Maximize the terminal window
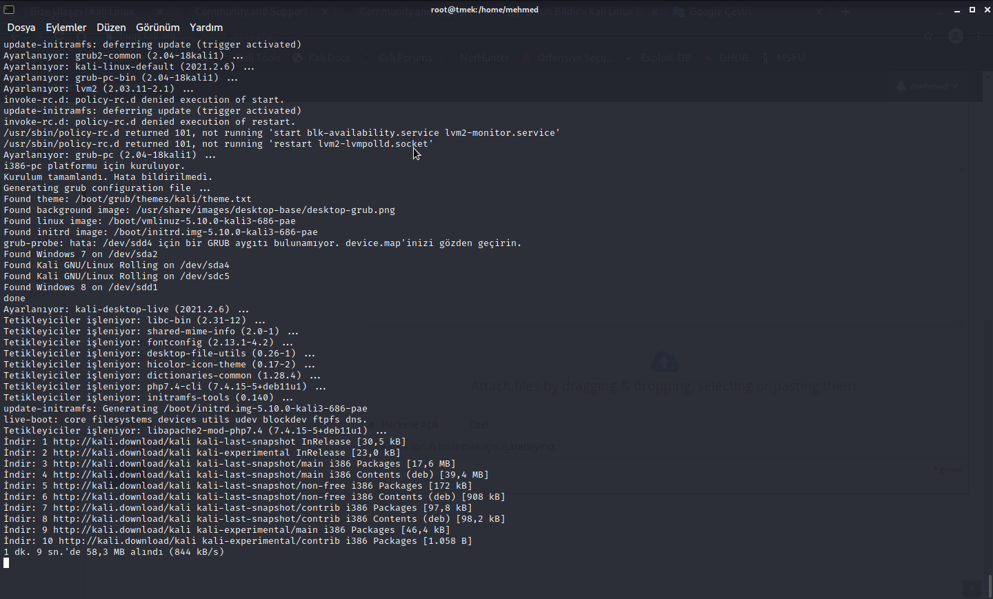993x599 pixels. tap(972, 10)
